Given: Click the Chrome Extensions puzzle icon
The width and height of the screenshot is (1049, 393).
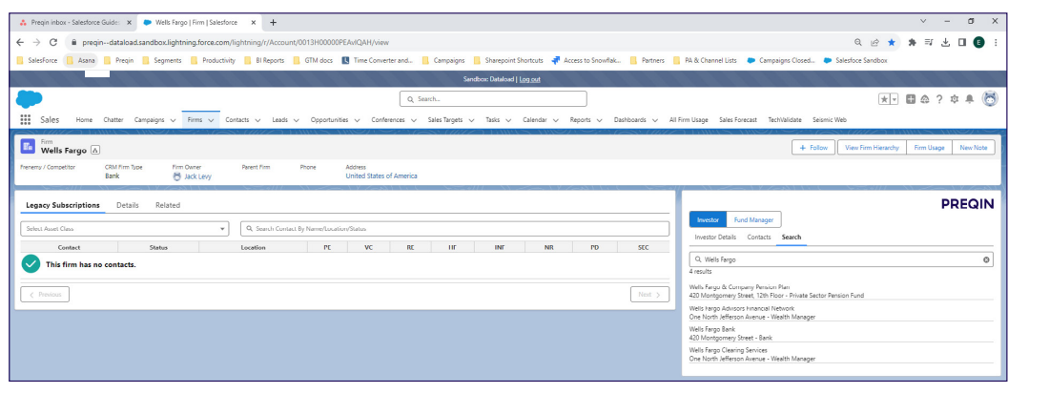Looking at the screenshot, I should [x=912, y=42].
